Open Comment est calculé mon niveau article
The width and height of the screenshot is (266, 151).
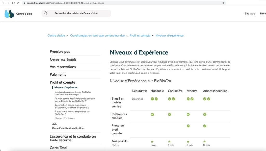(x=72, y=107)
